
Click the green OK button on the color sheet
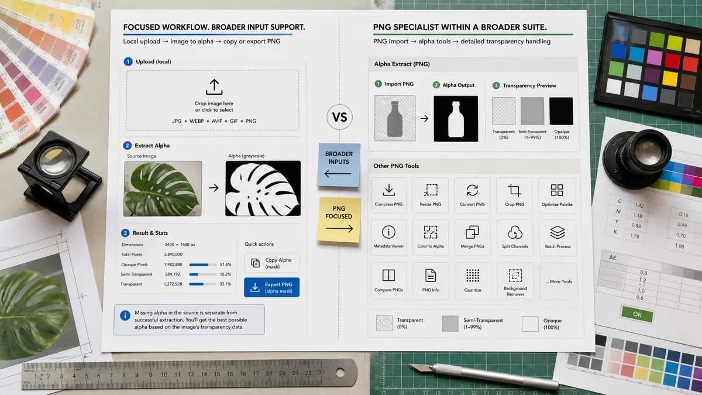pos(637,314)
